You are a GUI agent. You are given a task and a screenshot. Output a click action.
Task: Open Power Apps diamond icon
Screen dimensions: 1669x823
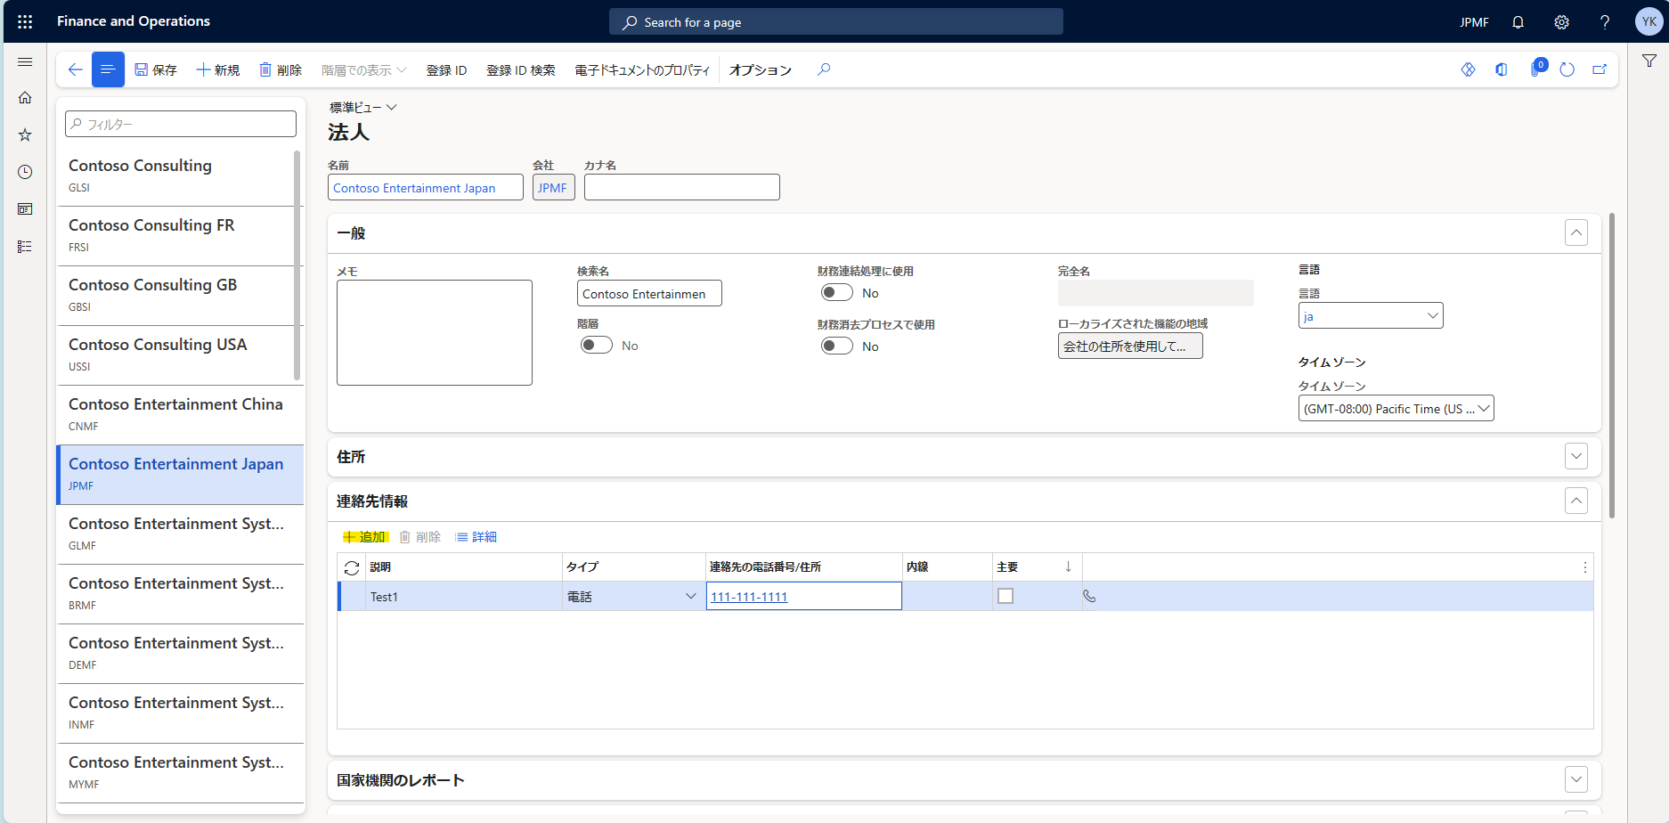pyautogui.click(x=1469, y=69)
